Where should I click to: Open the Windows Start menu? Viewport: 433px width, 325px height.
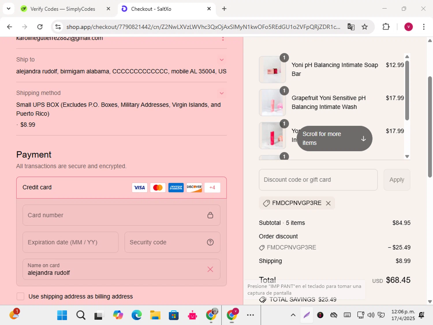click(62, 315)
